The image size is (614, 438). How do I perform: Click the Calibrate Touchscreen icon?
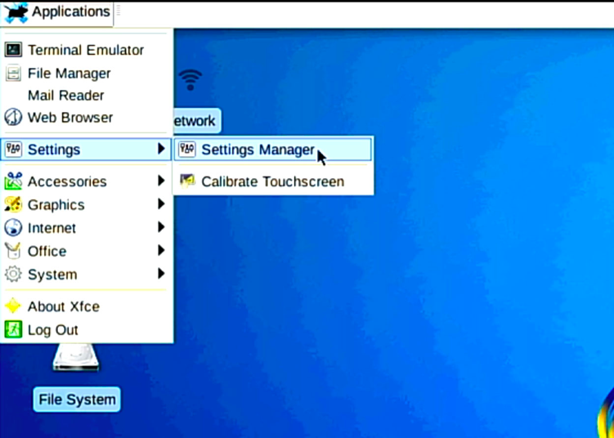coord(188,181)
